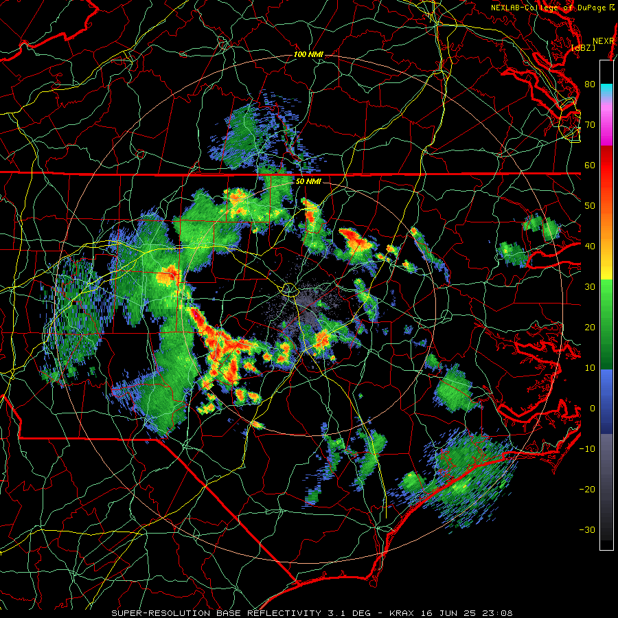Click the -20 dBZ value on the legend

587,490
